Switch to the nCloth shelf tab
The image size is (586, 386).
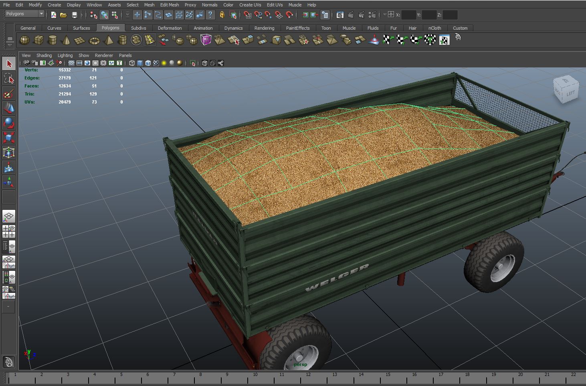click(x=434, y=28)
